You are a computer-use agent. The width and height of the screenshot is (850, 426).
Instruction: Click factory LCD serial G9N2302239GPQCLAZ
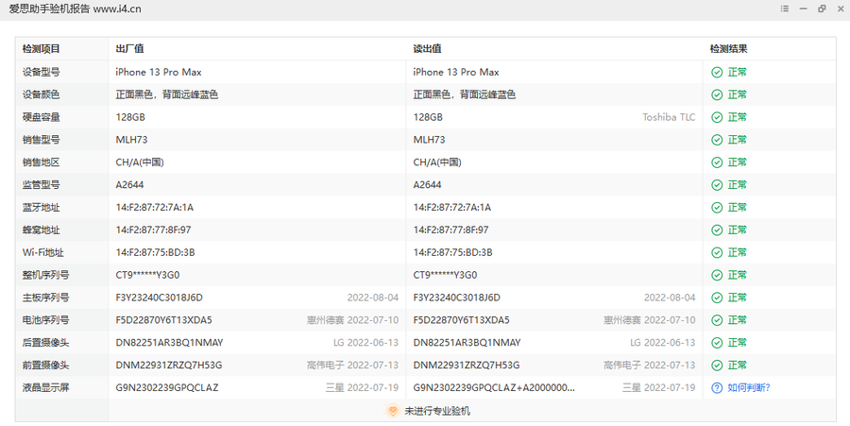pyautogui.click(x=167, y=388)
